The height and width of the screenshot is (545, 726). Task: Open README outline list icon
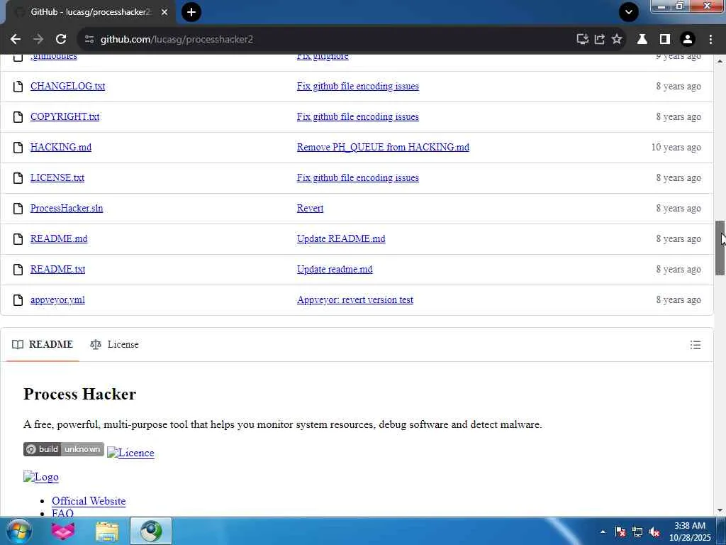point(695,345)
